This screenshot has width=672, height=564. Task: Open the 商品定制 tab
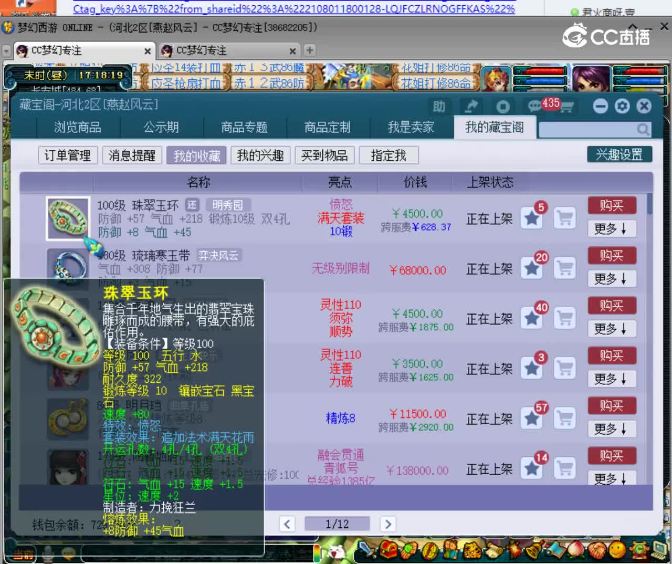point(328,128)
